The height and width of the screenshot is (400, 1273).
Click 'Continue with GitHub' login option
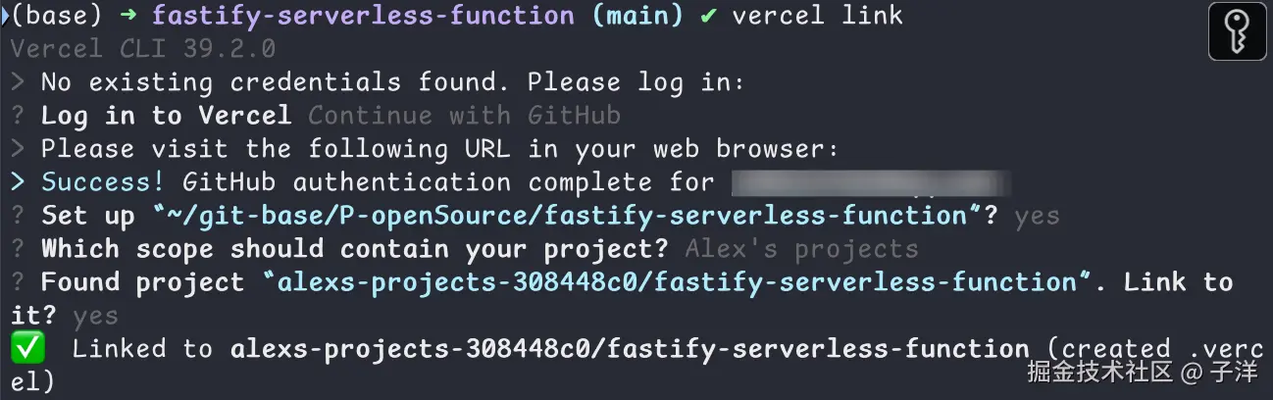(464, 116)
